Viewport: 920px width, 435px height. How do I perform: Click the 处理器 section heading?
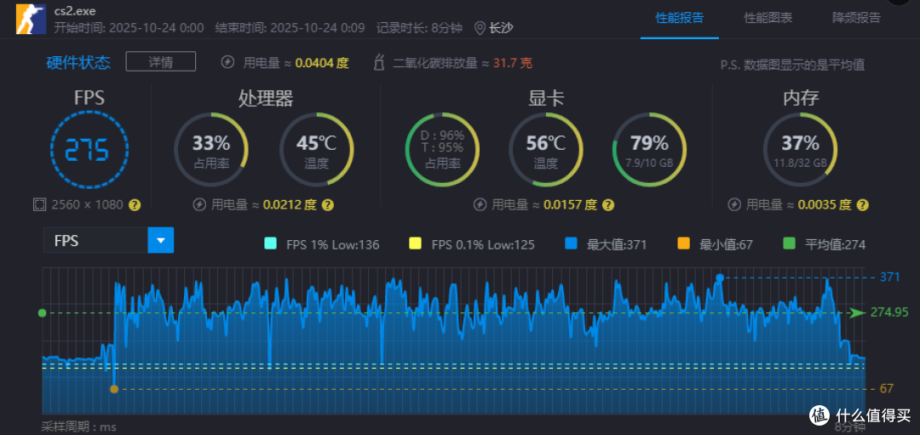[266, 99]
